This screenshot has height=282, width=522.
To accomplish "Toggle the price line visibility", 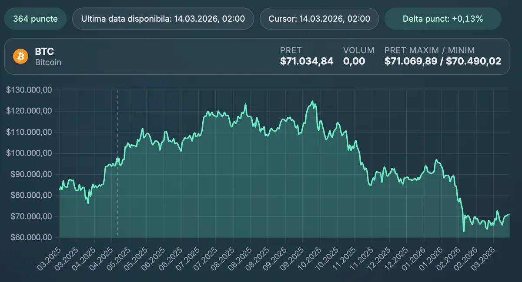I will 261,130.
